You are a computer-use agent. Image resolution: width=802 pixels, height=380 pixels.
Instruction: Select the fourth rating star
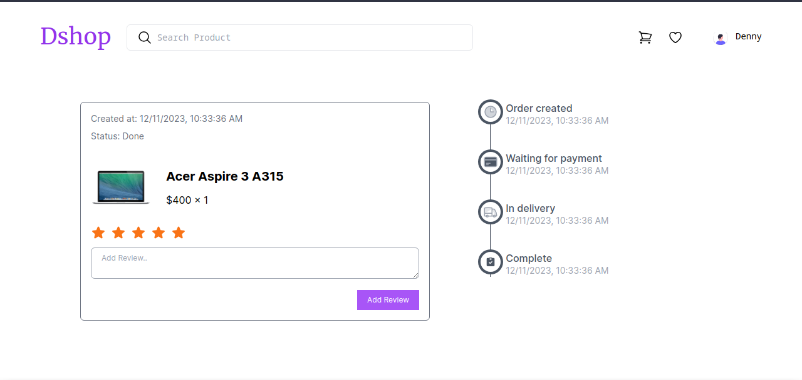(159, 232)
